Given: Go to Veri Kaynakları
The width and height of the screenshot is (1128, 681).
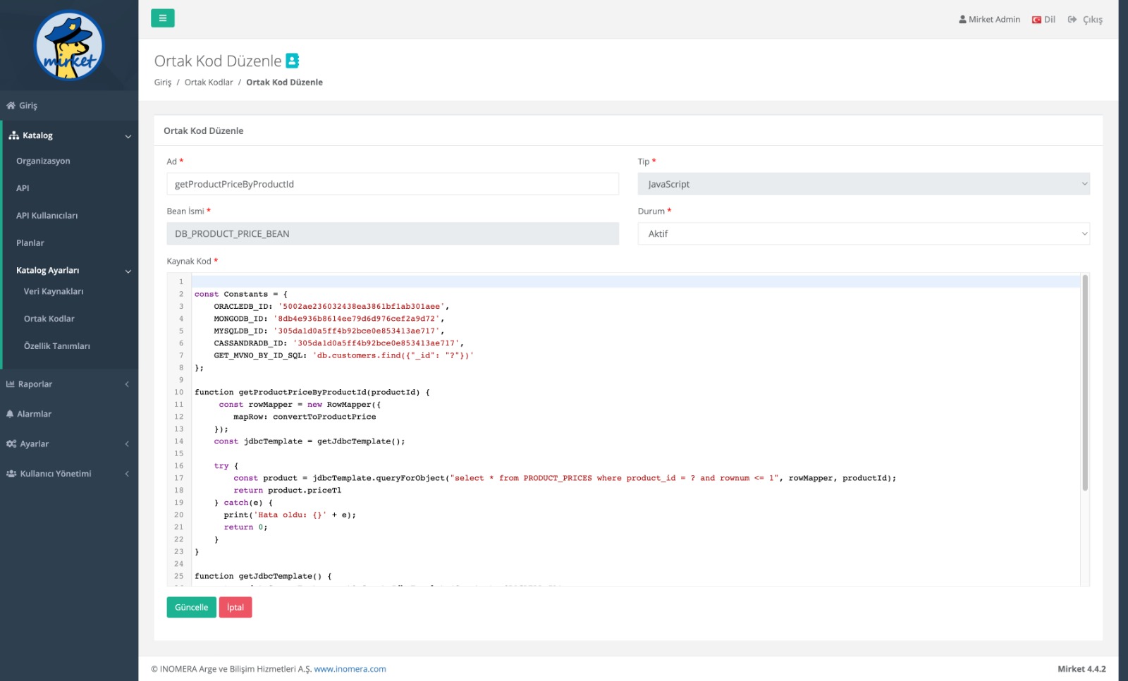Looking at the screenshot, I should coord(54,291).
